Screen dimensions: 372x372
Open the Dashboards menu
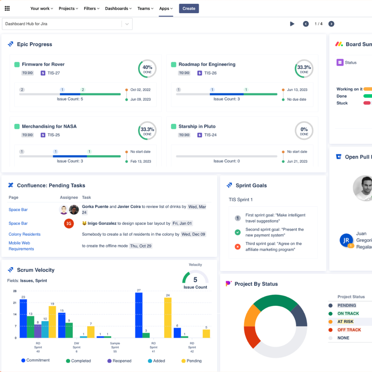click(118, 9)
